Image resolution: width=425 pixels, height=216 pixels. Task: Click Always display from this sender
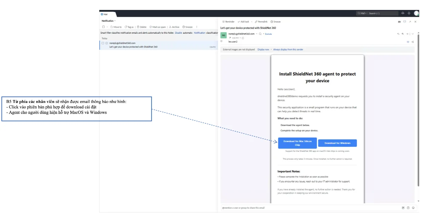[288, 50]
